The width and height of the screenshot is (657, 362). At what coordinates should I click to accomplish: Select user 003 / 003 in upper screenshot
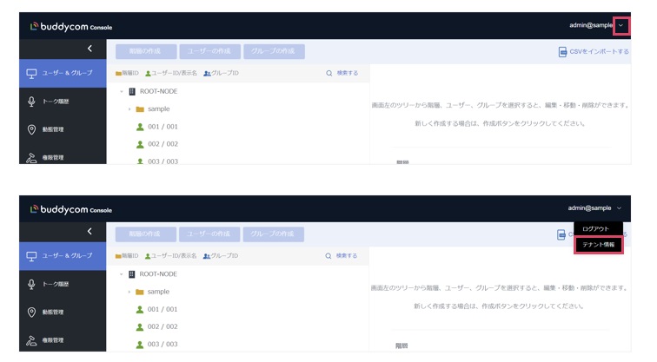157,161
